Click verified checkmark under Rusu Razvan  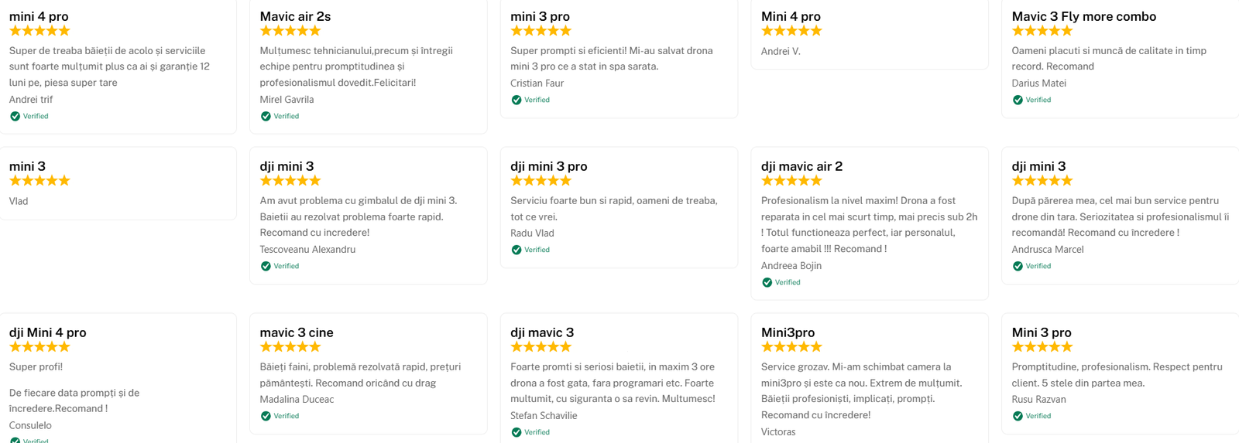[1018, 417]
